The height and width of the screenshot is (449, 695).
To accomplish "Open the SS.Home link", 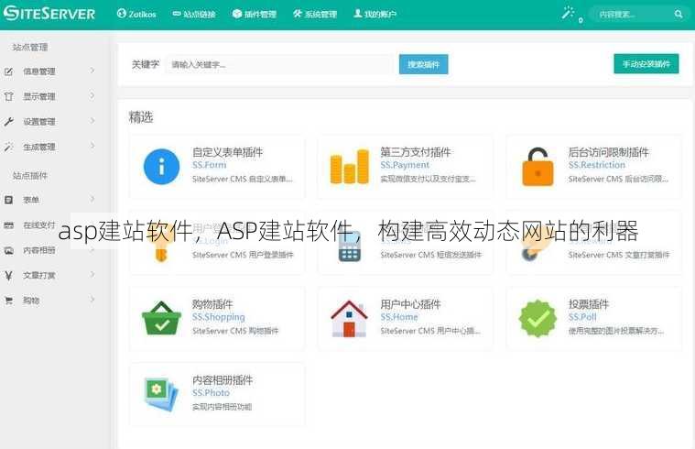I will coord(399,317).
